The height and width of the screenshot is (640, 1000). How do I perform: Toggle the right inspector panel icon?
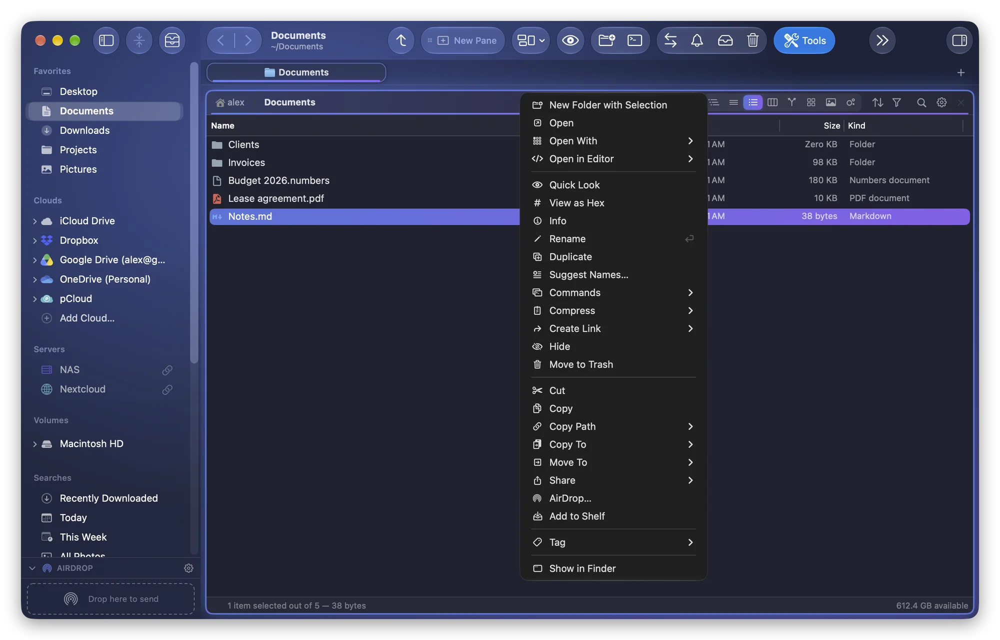click(959, 40)
